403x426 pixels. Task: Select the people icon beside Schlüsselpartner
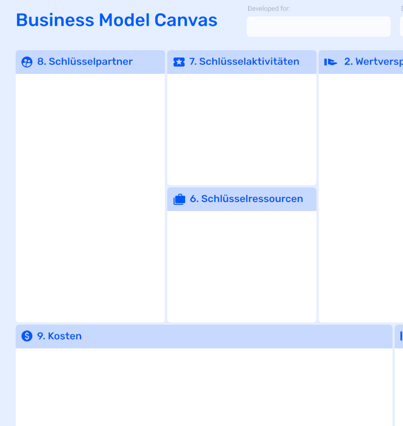click(26, 62)
